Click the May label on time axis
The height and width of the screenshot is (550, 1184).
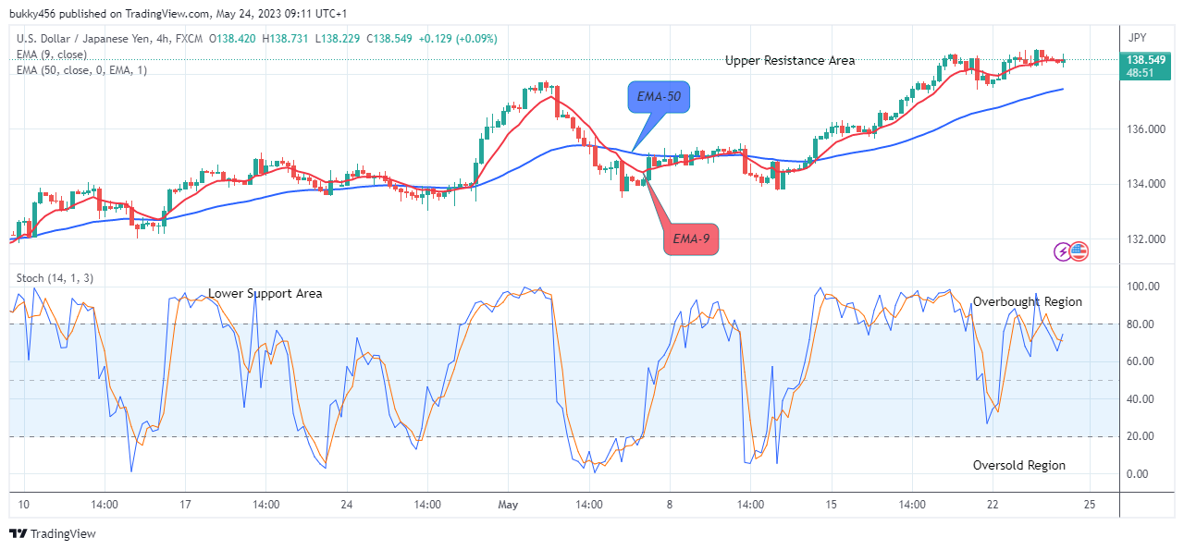click(509, 505)
